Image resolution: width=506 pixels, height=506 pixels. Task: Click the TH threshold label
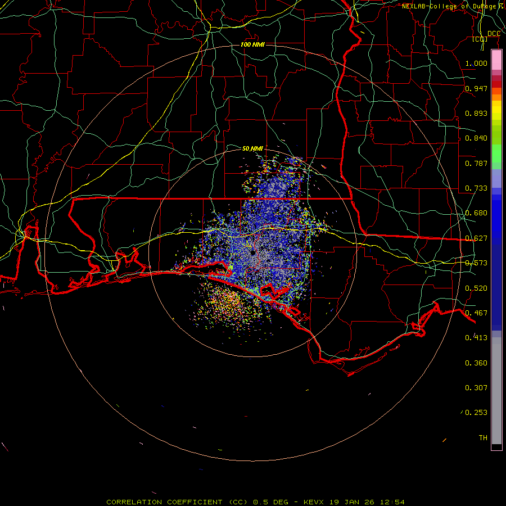coord(483,438)
